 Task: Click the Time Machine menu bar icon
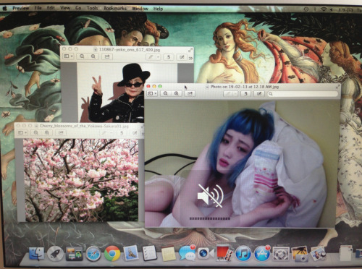[x=306, y=9]
